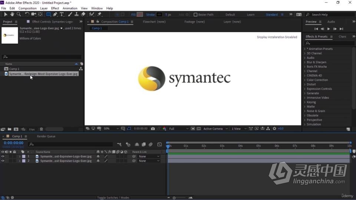This screenshot has width=356, height=200.
Task: Expand the Blur & Sharpen effects category
Action: [x=305, y=62]
